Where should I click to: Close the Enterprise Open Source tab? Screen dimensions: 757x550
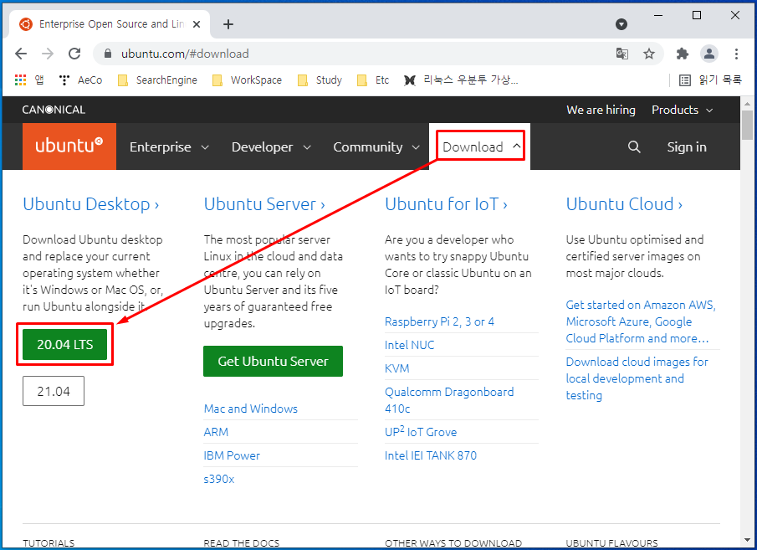click(x=197, y=24)
